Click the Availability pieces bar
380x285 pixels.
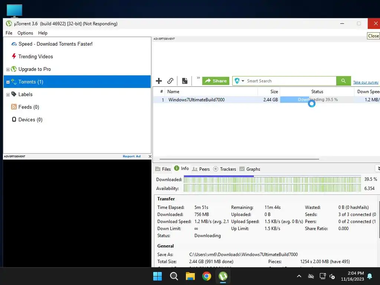(272, 188)
